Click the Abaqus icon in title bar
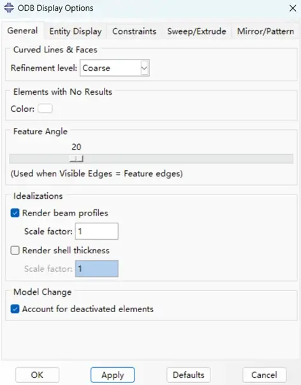 [x=9, y=8]
